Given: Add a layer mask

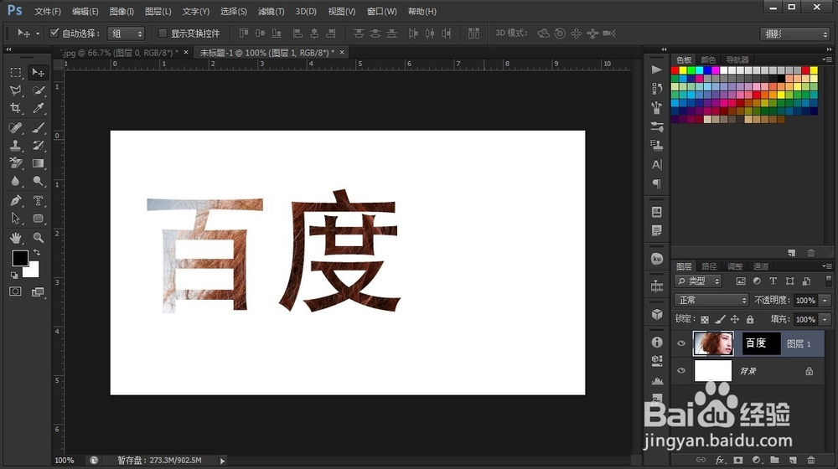Looking at the screenshot, I should pyautogui.click(x=738, y=460).
